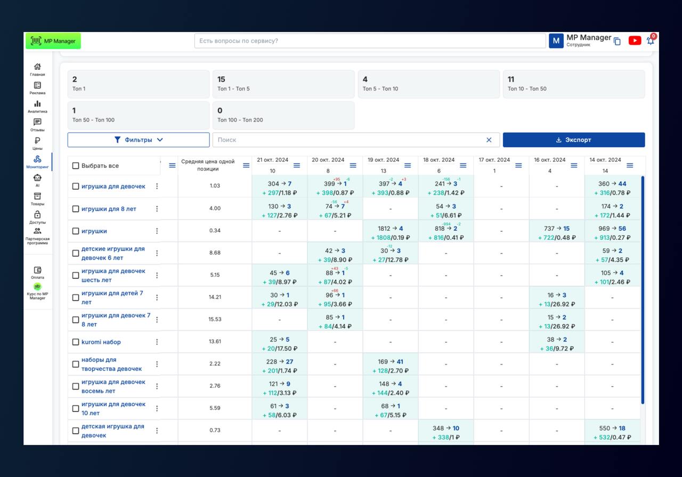
Task: Click the Экспорт button
Action: pos(573,140)
